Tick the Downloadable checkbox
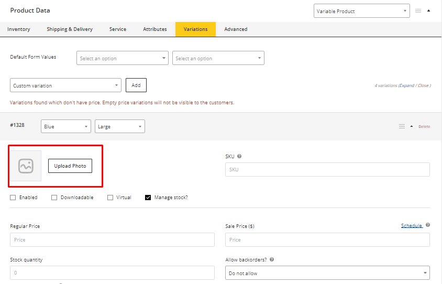This screenshot has height=284, width=442. 54,198
